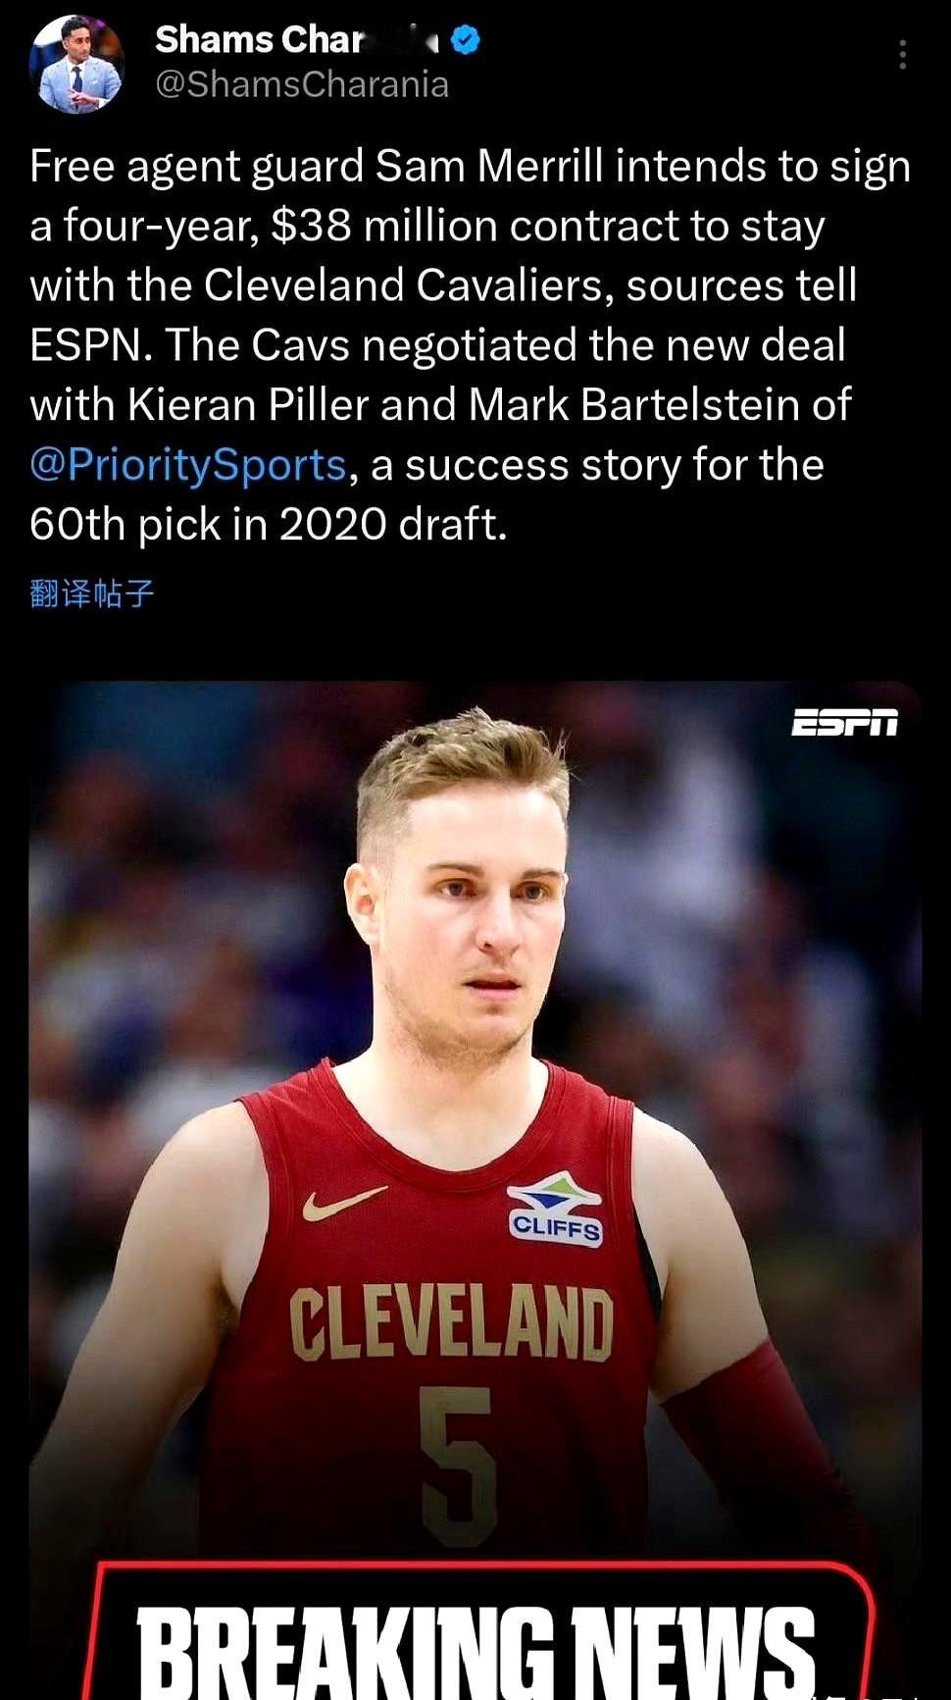Open the @ShamsCharania handle

pyautogui.click(x=302, y=85)
